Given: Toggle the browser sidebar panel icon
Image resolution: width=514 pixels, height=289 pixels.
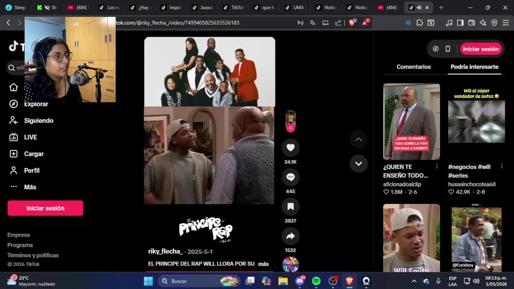Looking at the screenshot, I should coord(460,23).
